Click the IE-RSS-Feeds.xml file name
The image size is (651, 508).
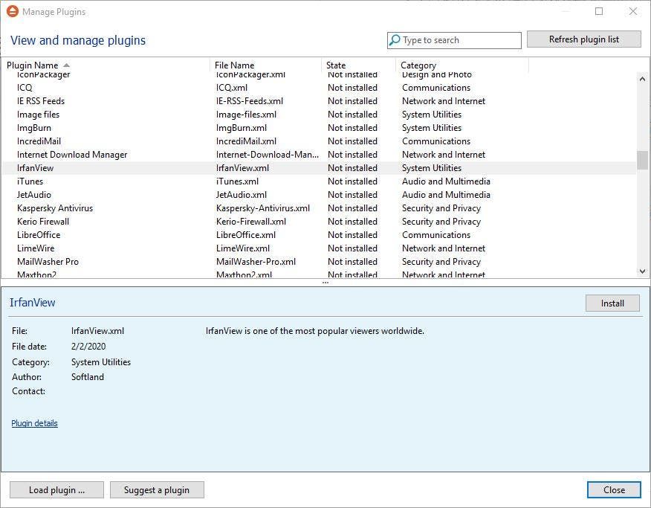point(250,101)
